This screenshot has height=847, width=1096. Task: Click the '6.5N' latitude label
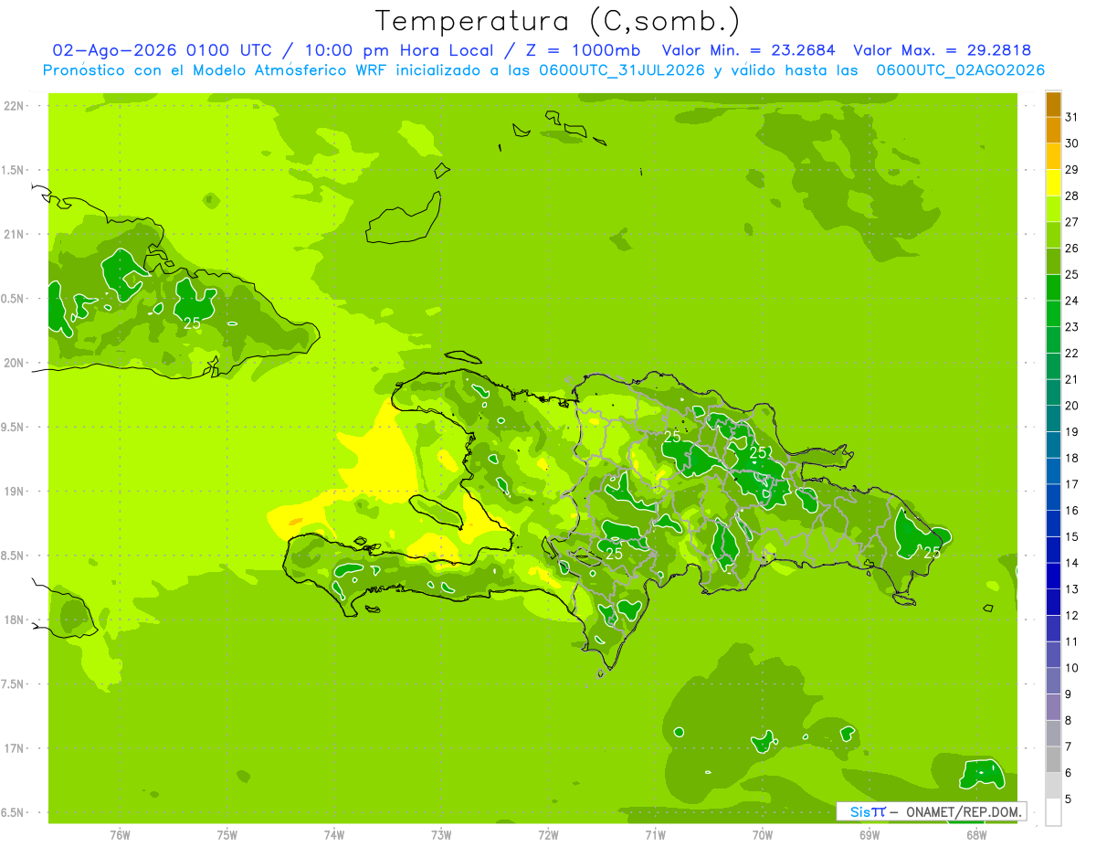13,813
